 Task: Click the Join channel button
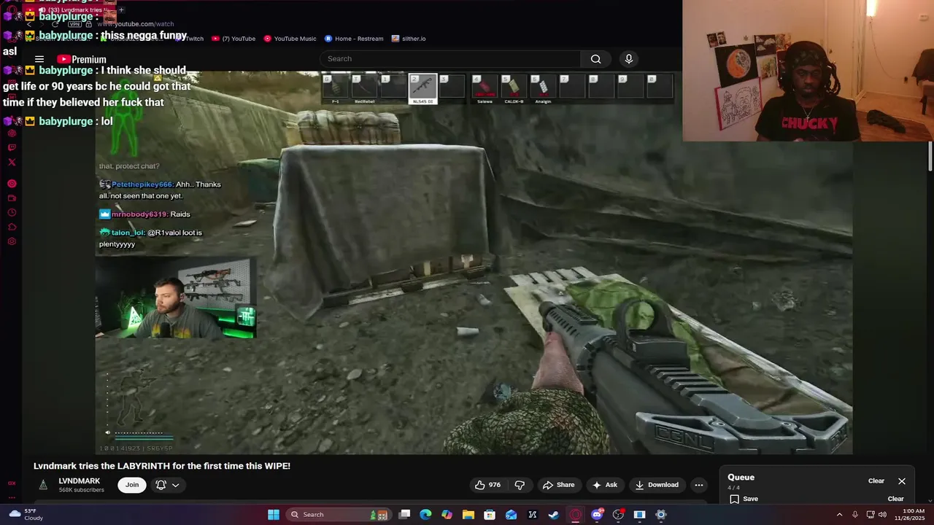click(132, 485)
